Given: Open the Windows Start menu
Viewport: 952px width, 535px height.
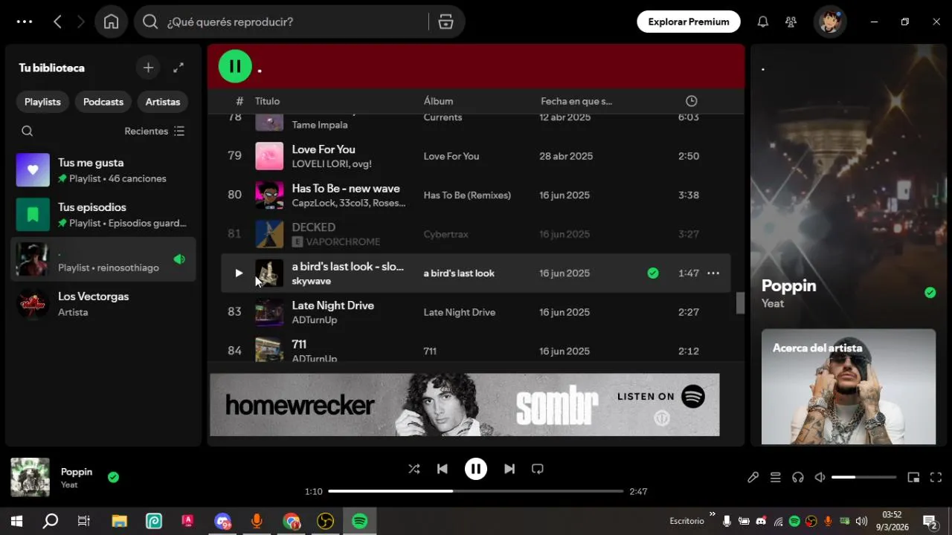Looking at the screenshot, I should [16, 521].
